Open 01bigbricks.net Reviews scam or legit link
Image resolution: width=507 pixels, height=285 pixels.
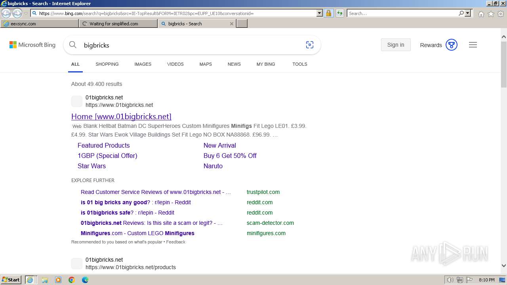pyautogui.click(x=152, y=223)
